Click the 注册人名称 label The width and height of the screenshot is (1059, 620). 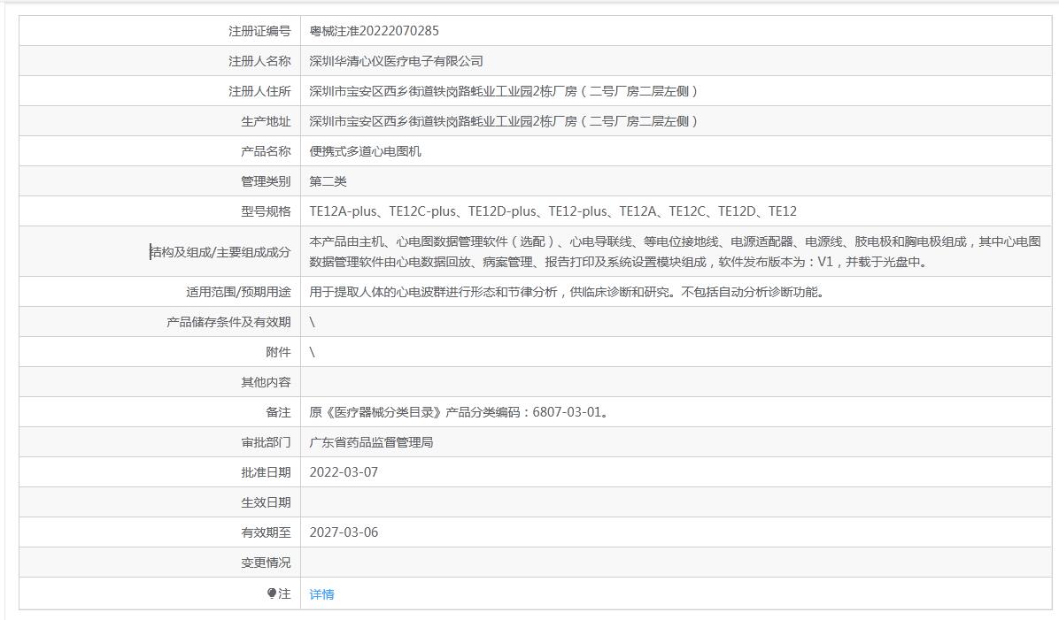(x=259, y=61)
